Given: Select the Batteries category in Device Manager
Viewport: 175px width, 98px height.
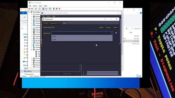Looking at the screenshot, I should point(38,17).
